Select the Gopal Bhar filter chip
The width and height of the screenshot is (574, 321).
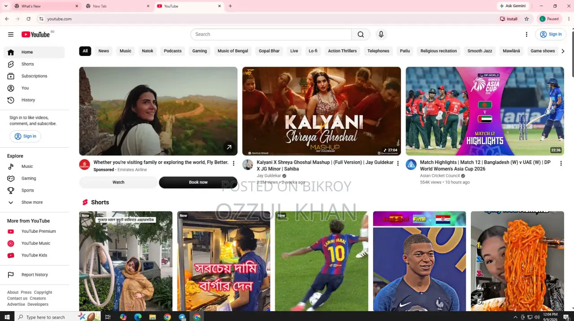(x=269, y=51)
